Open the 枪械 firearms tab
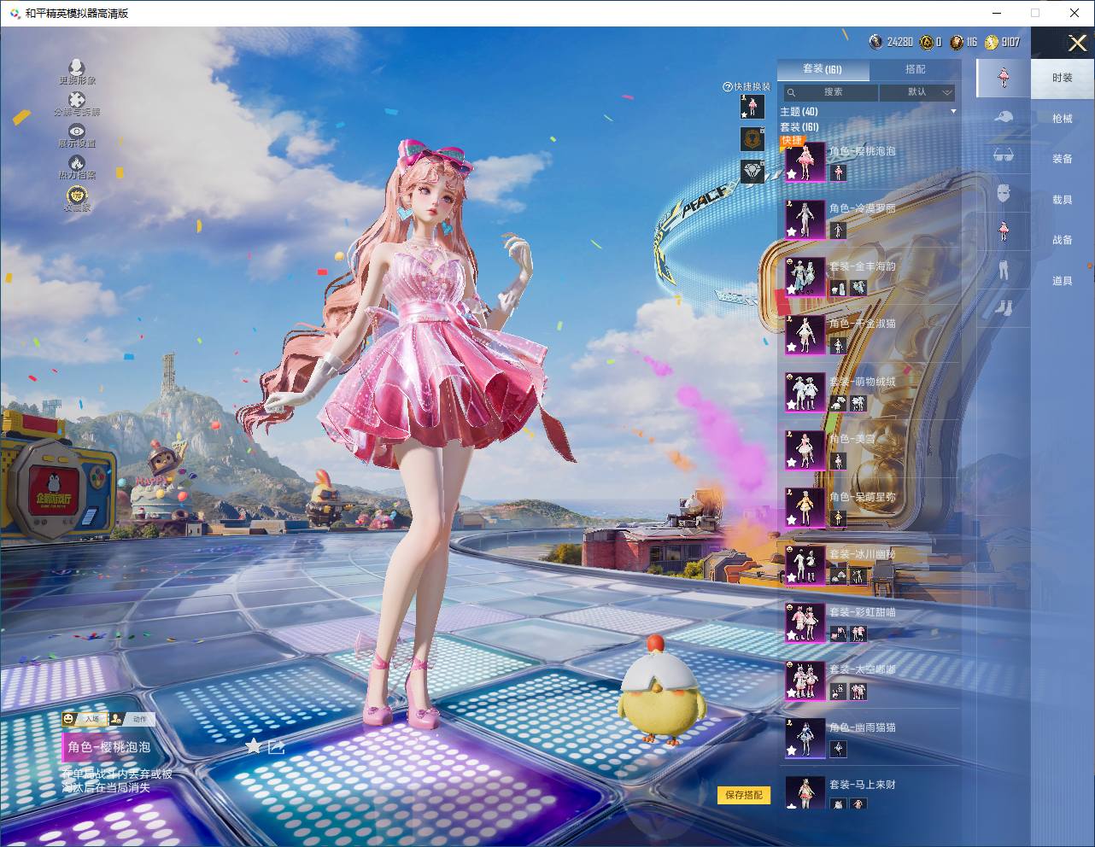 point(1063,119)
